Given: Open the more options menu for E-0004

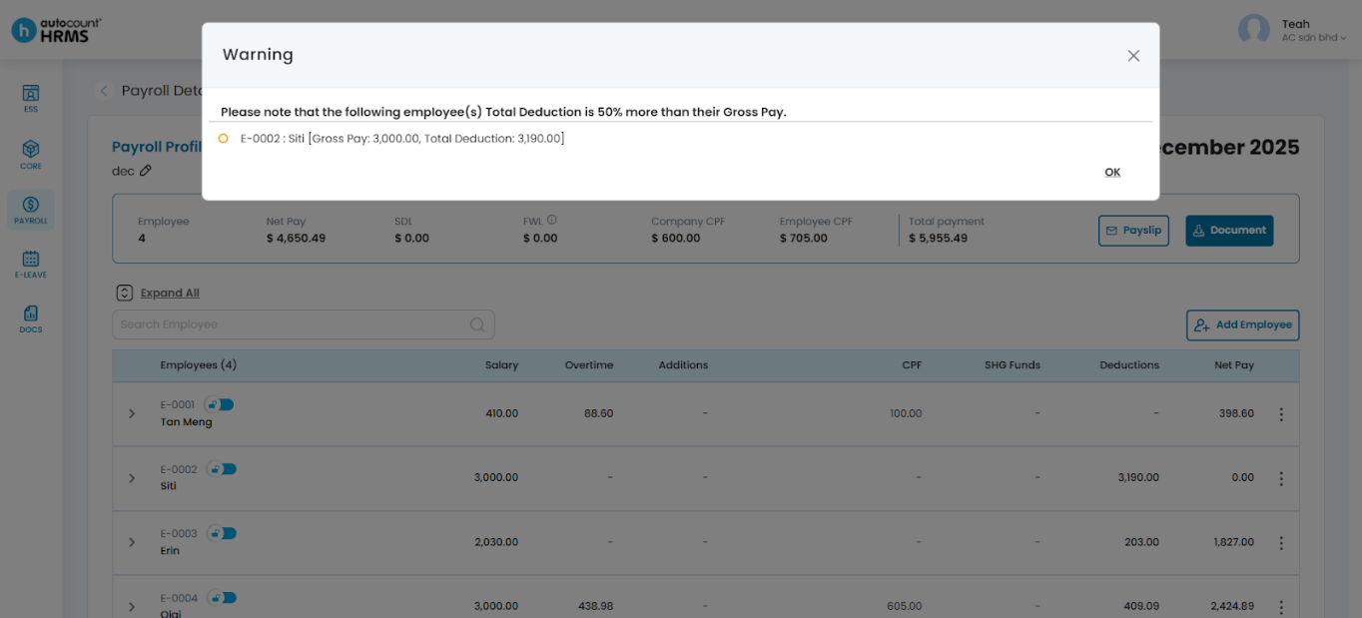Looking at the screenshot, I should tap(1281, 606).
